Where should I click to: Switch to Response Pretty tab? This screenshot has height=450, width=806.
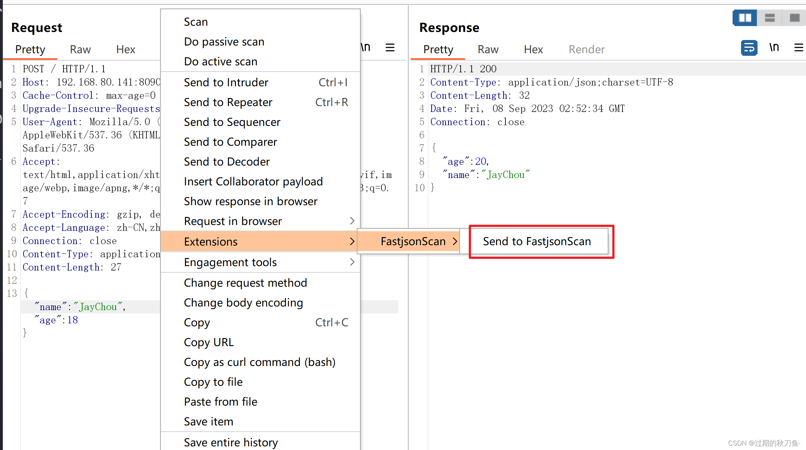438,50
